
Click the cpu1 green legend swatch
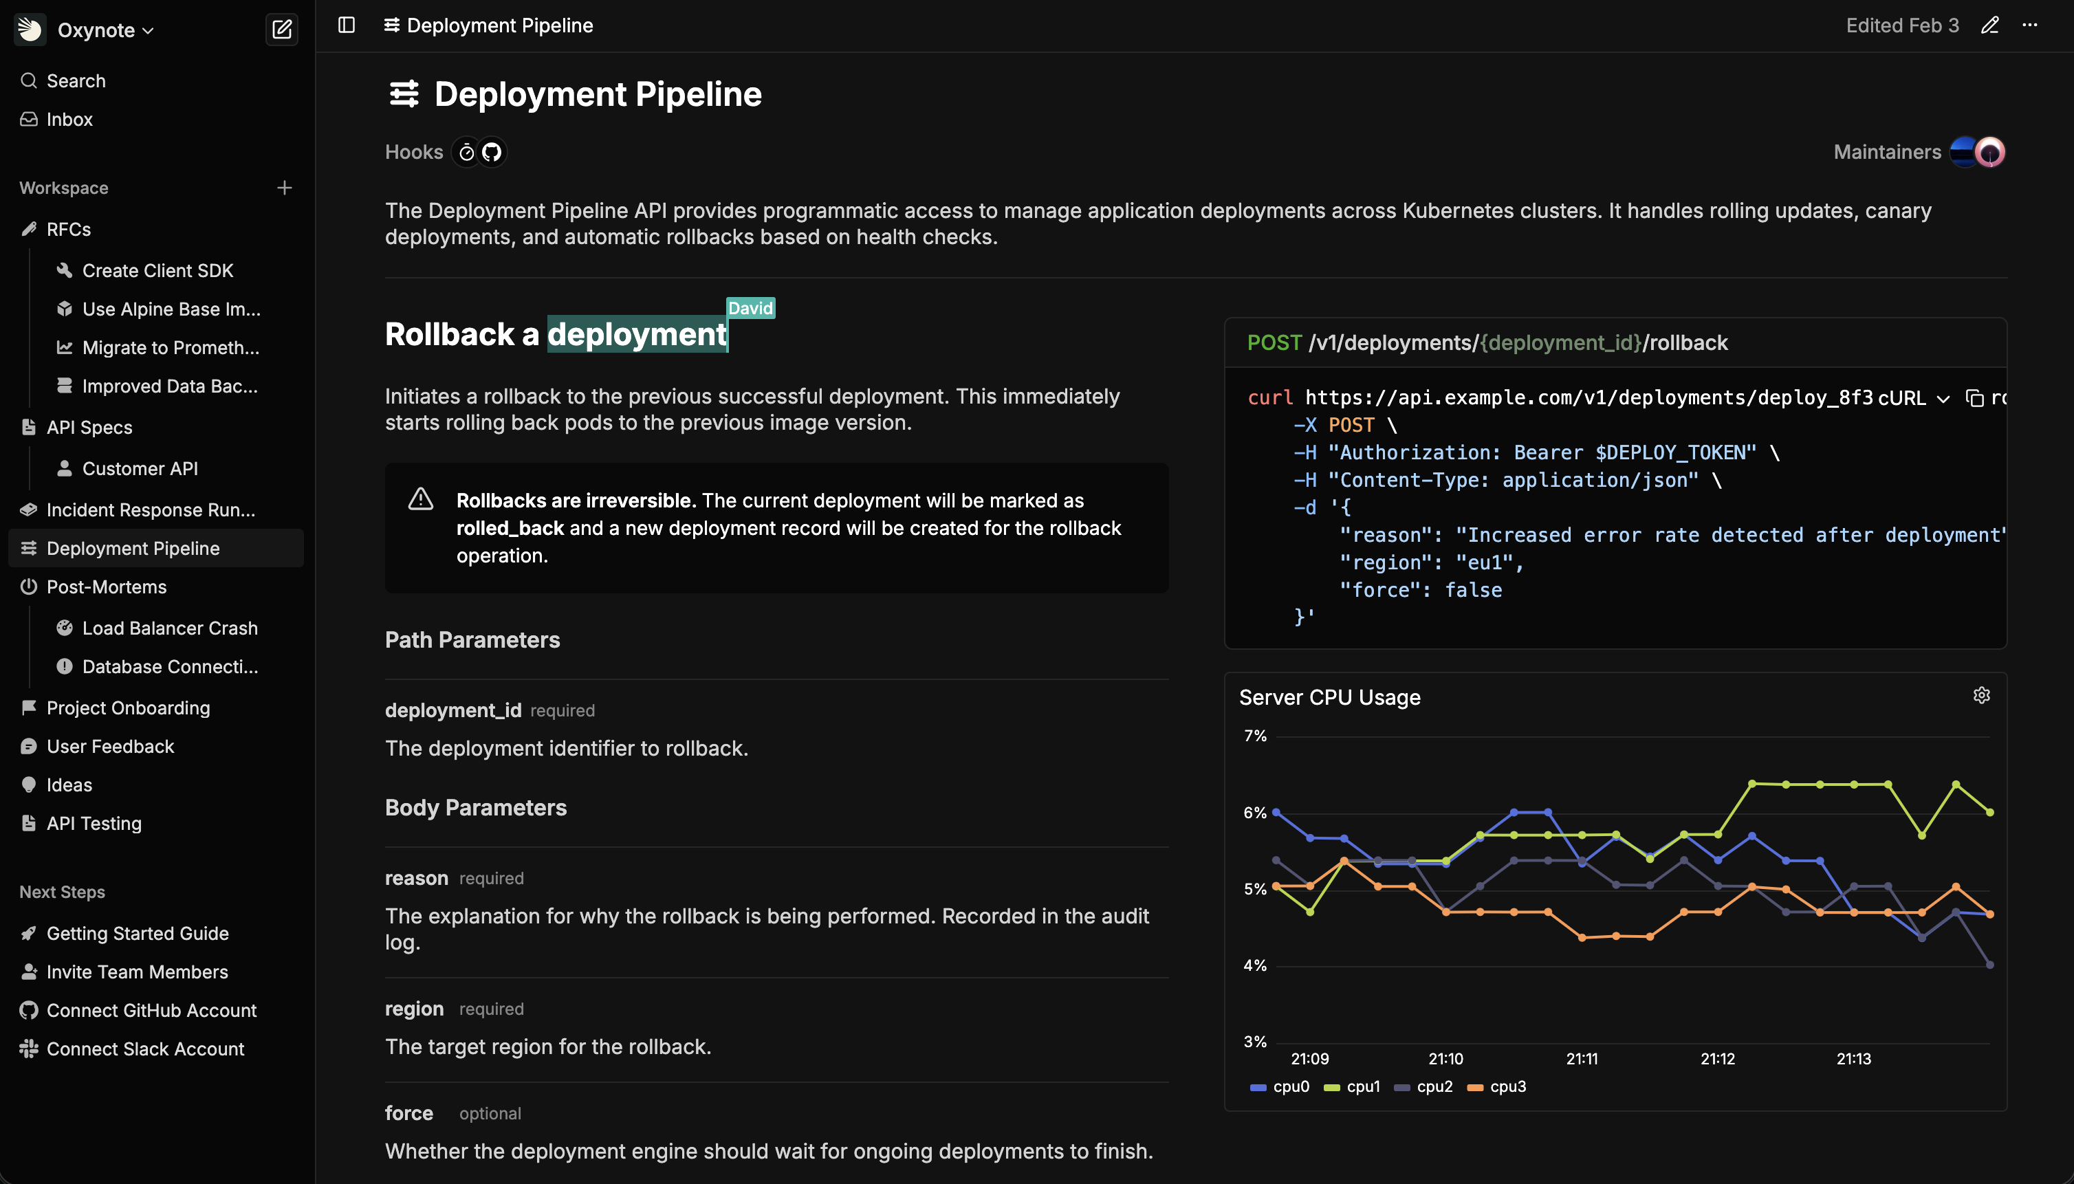1331,1087
